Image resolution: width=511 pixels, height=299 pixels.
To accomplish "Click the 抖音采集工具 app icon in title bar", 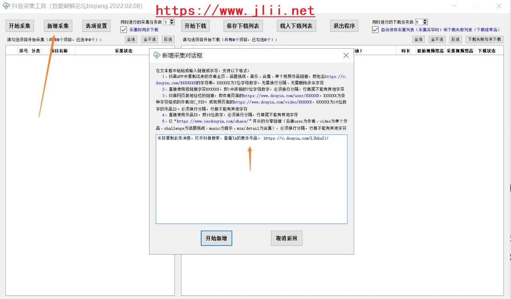I will pos(6,6).
